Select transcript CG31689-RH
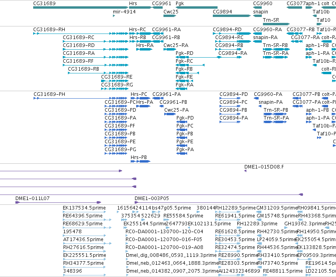The width and height of the screenshot is (336, 277). click(81, 34)
